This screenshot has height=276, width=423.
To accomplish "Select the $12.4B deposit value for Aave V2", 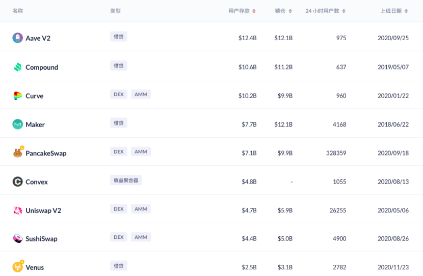I will pyautogui.click(x=247, y=38).
